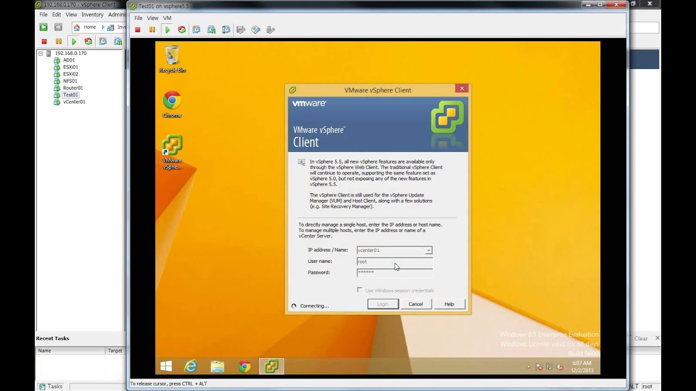This screenshot has height=391, width=696.
Task: Open File menu in main vSphere Client
Action: click(x=43, y=15)
